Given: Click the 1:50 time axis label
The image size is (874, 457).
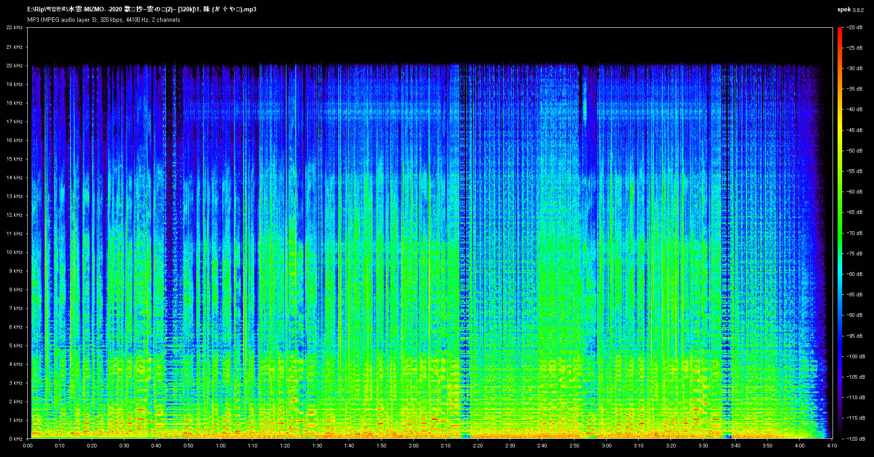Looking at the screenshot, I should tap(381, 446).
